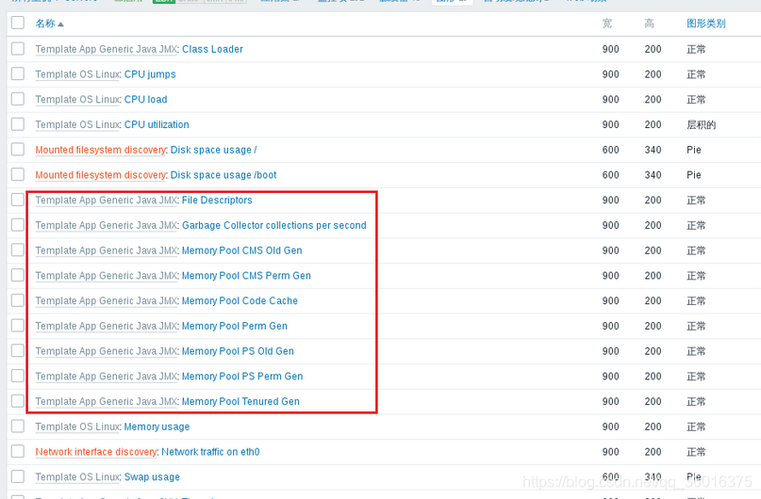
Task: Tick checkbox for Disk space usage / row
Action: tap(18, 149)
